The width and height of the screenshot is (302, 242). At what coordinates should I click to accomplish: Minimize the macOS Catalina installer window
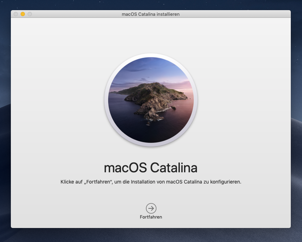point(23,14)
